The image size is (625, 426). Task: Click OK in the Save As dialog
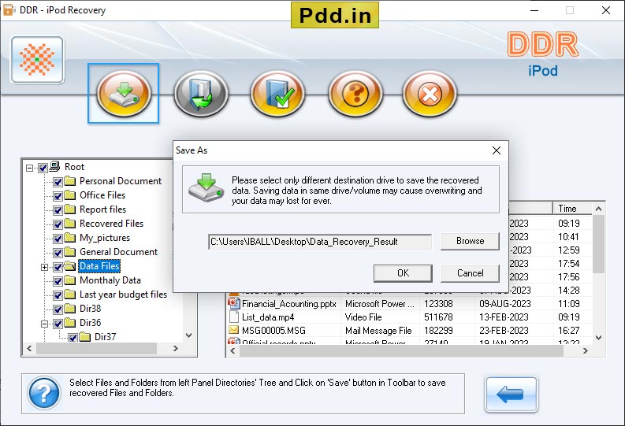pyautogui.click(x=403, y=273)
